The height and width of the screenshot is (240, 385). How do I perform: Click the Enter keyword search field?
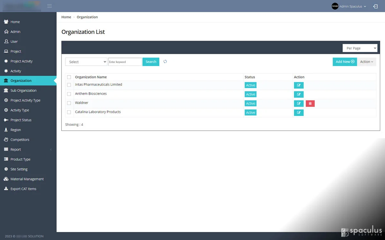click(125, 62)
